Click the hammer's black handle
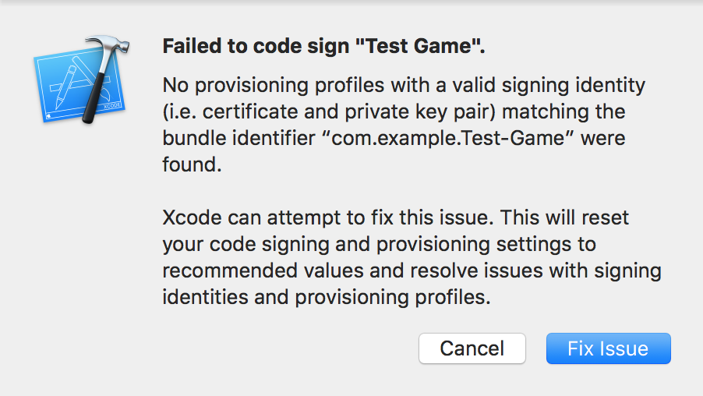Screen dimensions: 703x396 pos(94,99)
